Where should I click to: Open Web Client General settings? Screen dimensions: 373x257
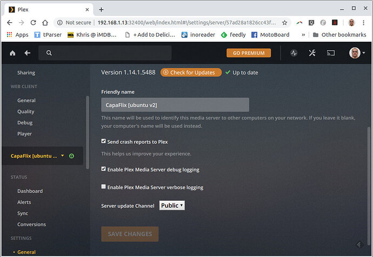click(26, 101)
